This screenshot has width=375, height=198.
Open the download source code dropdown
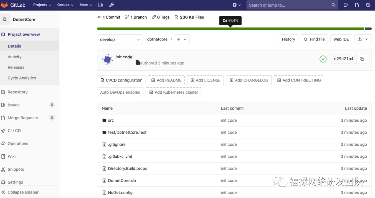[363, 40]
